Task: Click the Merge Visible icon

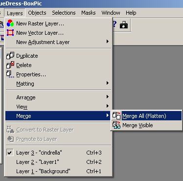Action: [116, 125]
